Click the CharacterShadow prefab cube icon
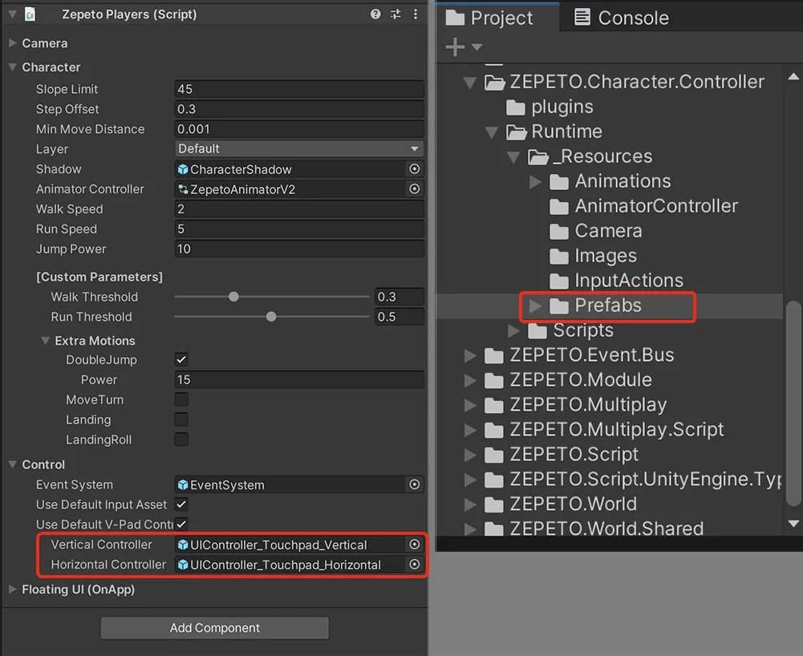The height and width of the screenshot is (656, 803). (183, 169)
